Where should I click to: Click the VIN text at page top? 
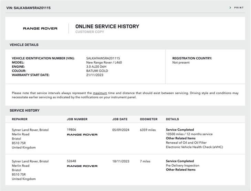(29, 8)
